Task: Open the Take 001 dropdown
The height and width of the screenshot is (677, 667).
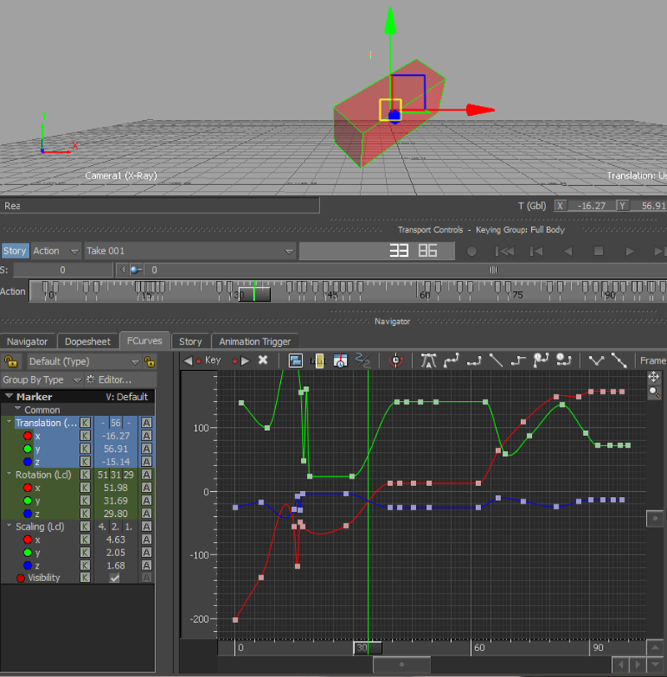Action: click(190, 251)
